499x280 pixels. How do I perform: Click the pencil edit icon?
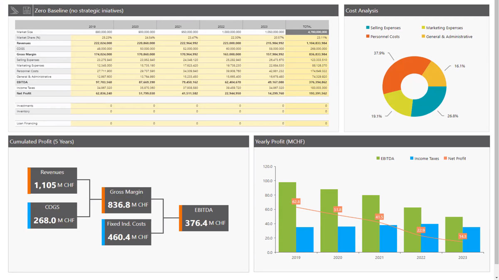coord(15,10)
